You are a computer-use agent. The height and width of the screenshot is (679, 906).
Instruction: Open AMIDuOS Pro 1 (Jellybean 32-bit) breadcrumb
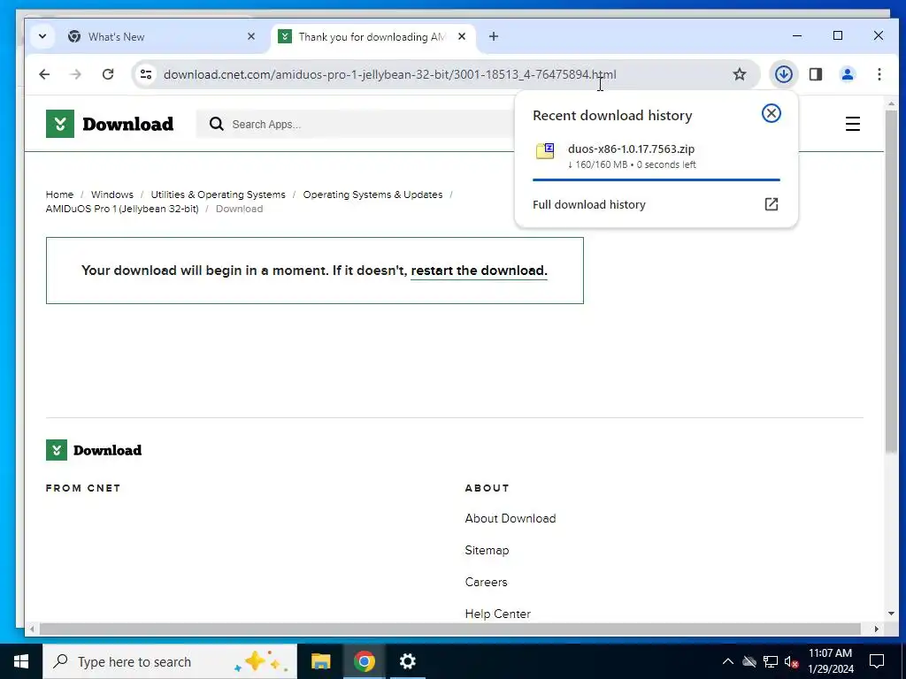(x=122, y=209)
